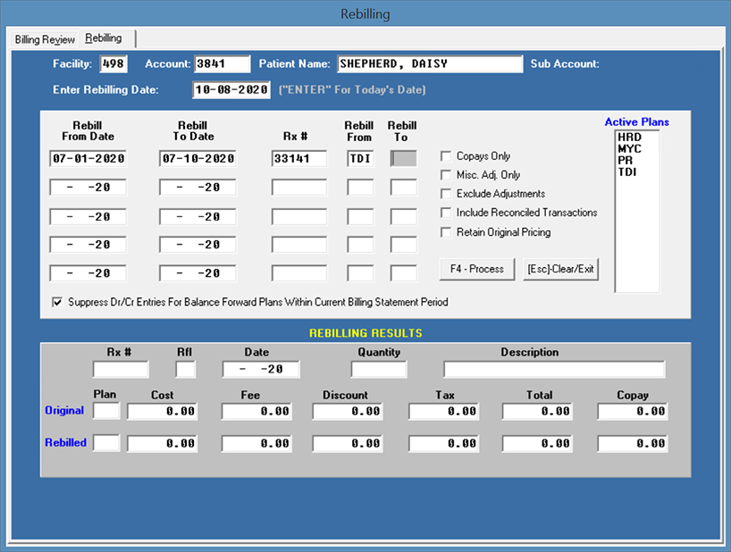Enable the Copays Only checkbox
Screen dimensions: 731x552
(447, 156)
